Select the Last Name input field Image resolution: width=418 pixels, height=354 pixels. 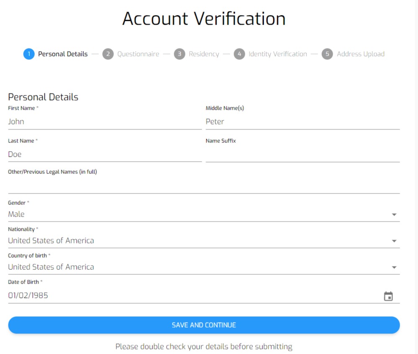105,154
